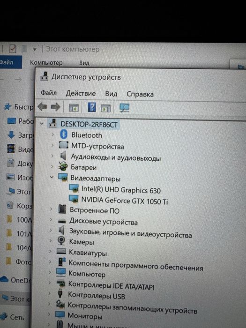Click the Forward arrow in Device Manager toolbar

(x=55, y=107)
